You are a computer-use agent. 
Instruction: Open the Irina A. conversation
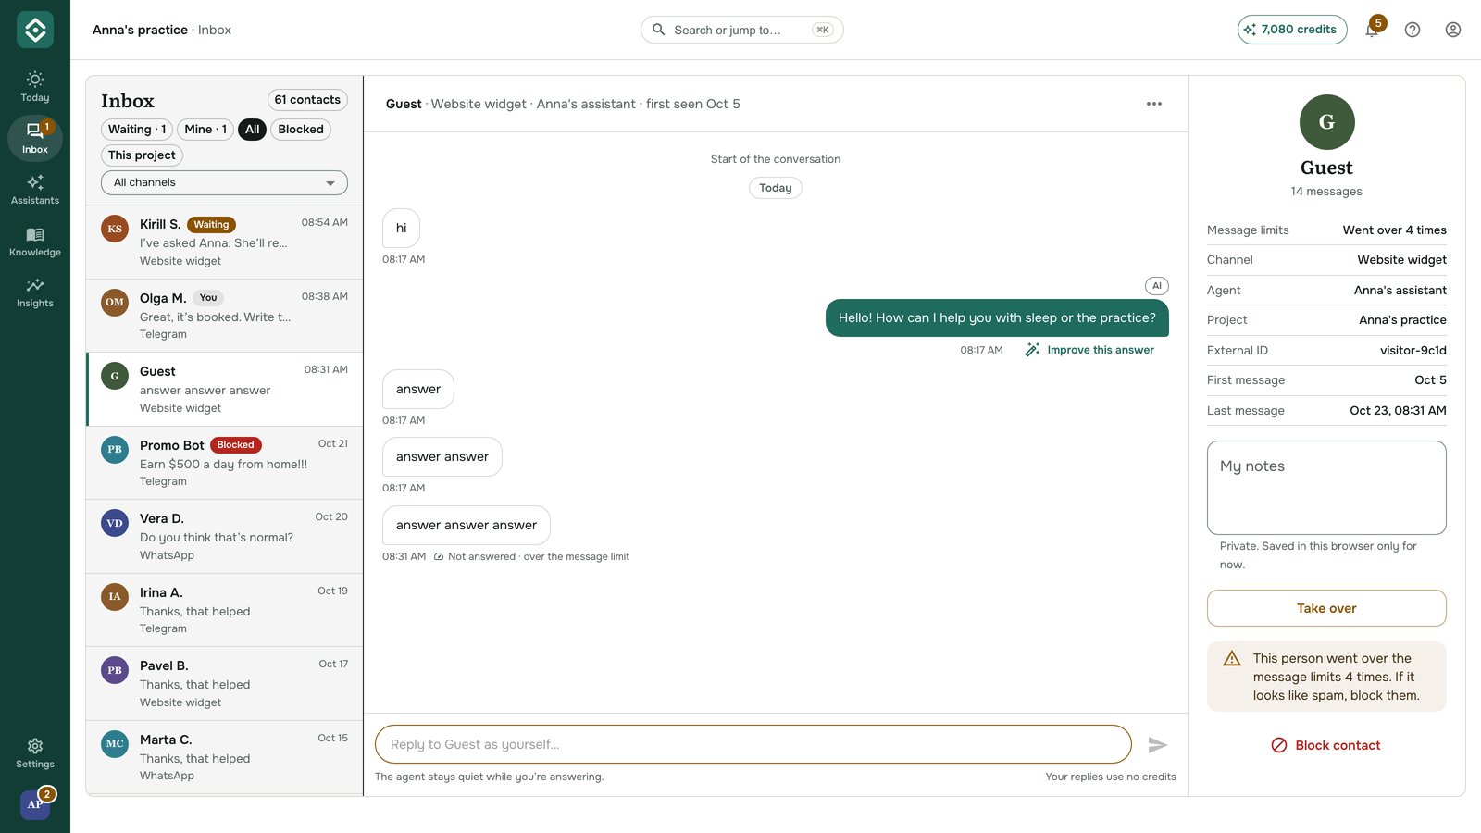coord(224,610)
